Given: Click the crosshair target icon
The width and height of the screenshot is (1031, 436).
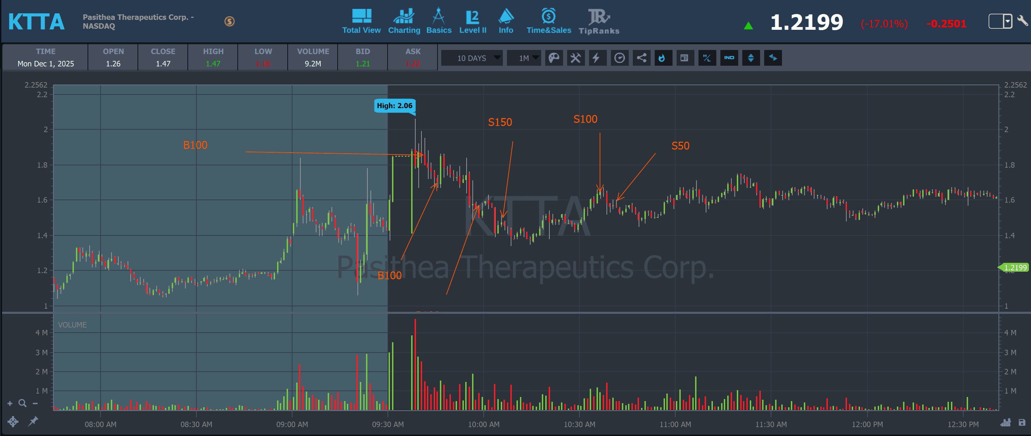Looking at the screenshot, I should pyautogui.click(x=13, y=421).
